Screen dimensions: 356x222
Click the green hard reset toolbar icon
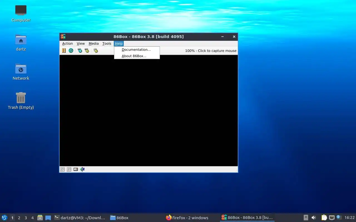[71, 51]
